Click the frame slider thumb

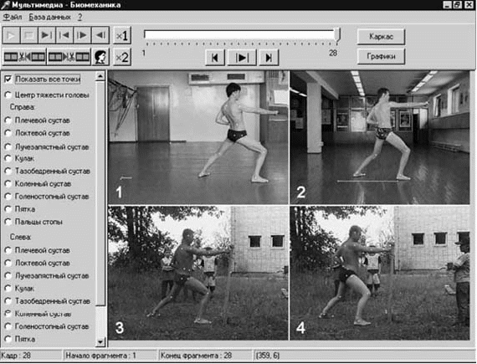(337, 35)
